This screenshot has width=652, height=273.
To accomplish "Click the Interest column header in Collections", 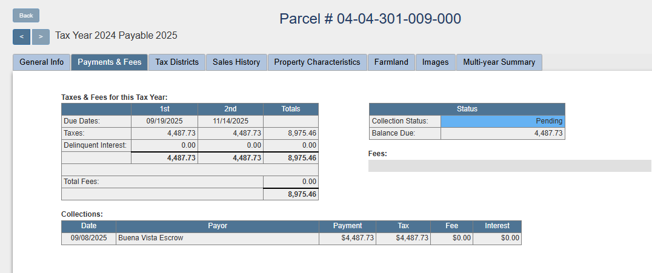I will click(x=497, y=226).
